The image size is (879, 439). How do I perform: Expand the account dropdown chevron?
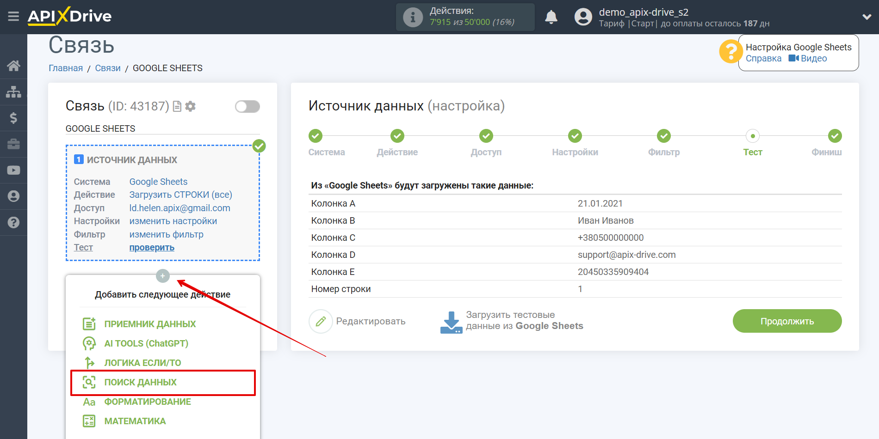867,17
